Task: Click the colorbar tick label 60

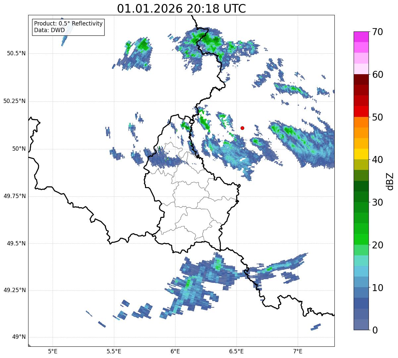Action: 378,75
